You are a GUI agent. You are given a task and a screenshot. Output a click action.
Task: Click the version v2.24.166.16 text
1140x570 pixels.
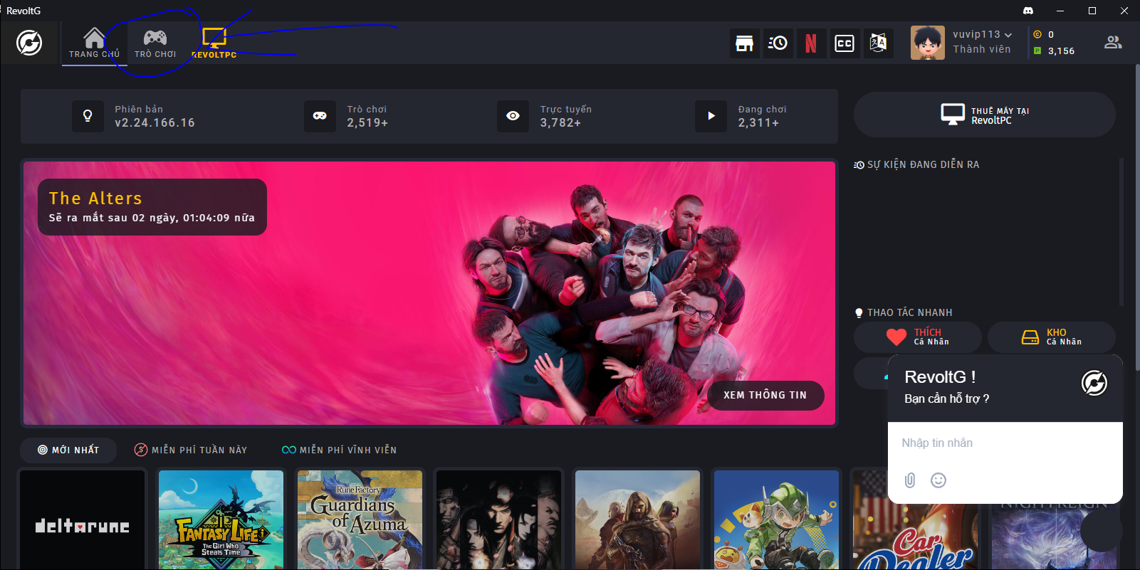155,122
